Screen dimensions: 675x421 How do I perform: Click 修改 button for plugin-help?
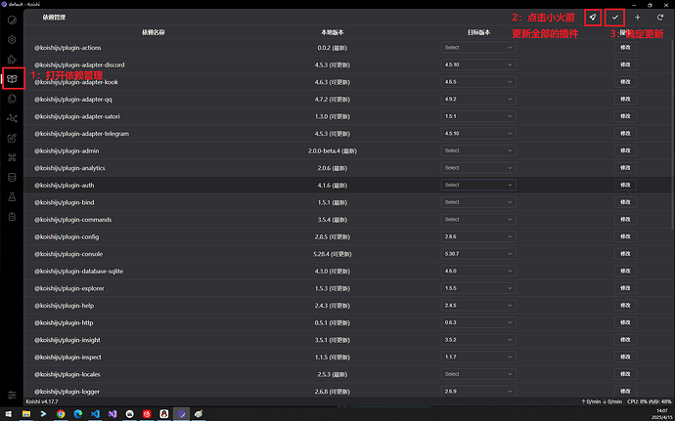[x=625, y=306]
